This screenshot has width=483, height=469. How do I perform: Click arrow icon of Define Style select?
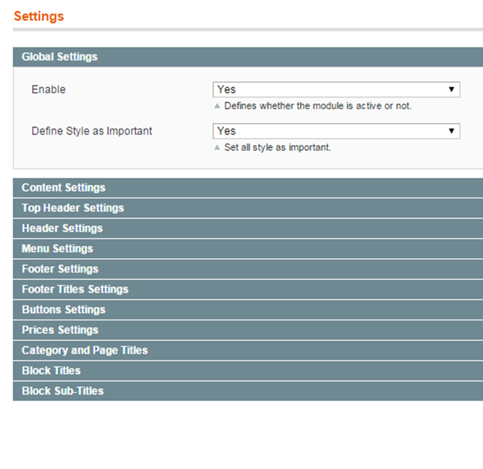click(x=451, y=131)
